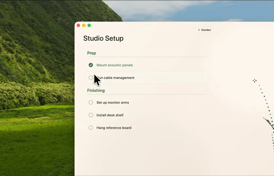Select the Hang reference board task label

(114, 128)
